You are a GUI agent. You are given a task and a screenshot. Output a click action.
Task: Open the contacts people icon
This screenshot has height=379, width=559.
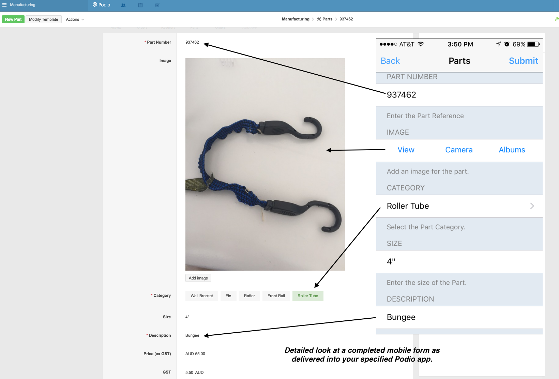coord(123,5)
